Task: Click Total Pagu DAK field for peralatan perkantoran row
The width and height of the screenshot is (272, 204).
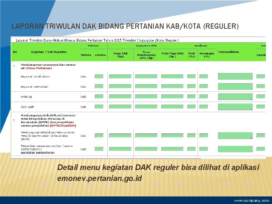Action: pos(172,149)
